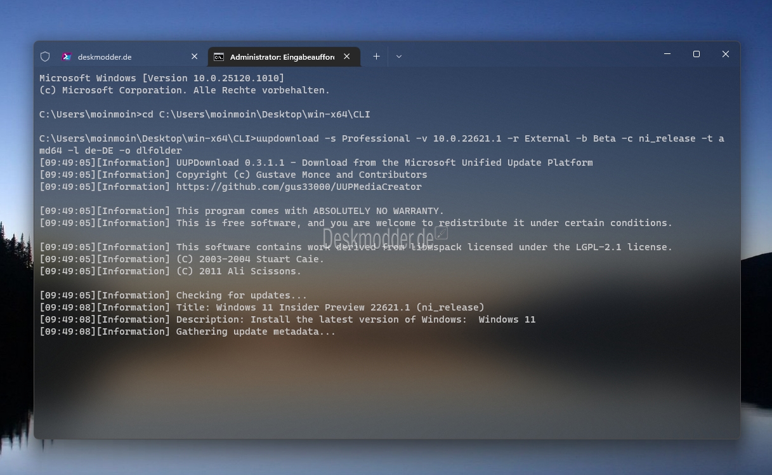Screen dimensions: 772x475
Task: Click the 'Microsoft Windows [Version 10.0.25120.1010]' line
Action: tap(162, 78)
